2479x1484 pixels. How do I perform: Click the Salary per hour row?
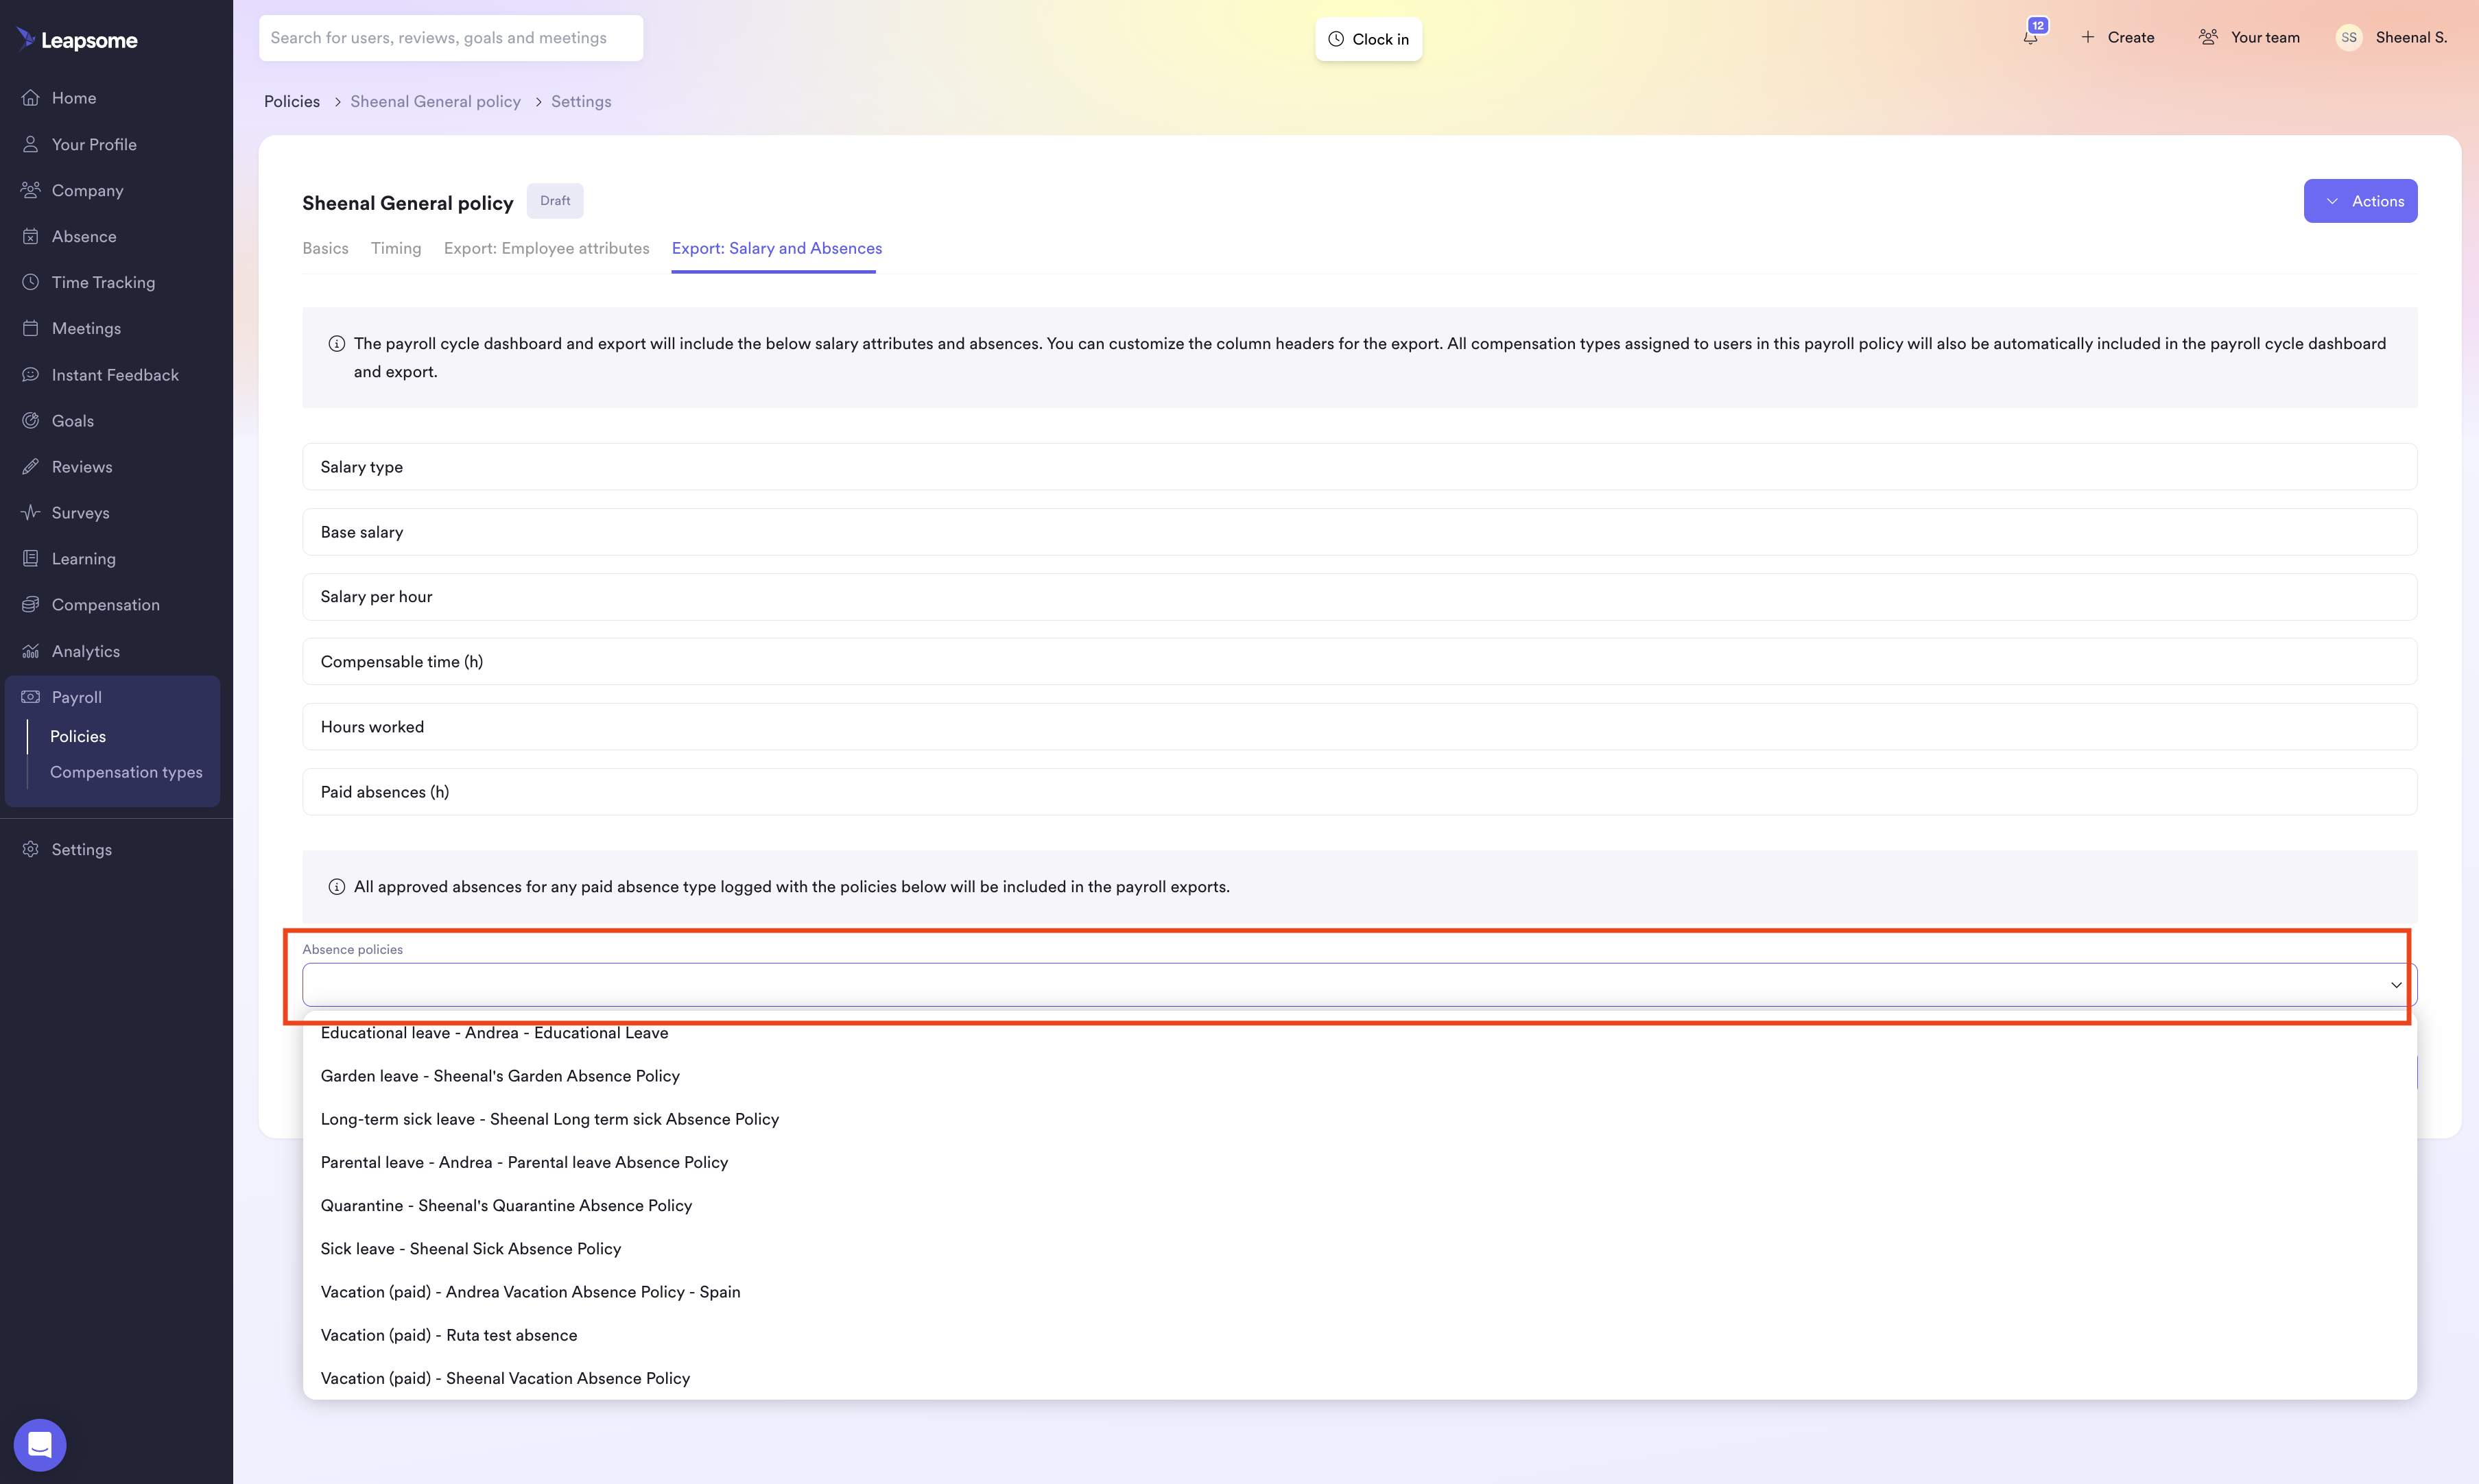(x=1360, y=597)
